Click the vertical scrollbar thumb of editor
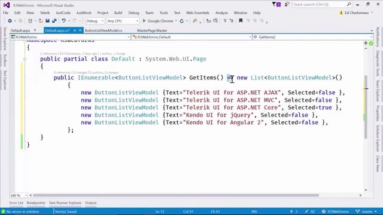Screen dimensions: 383x215 [366, 107]
